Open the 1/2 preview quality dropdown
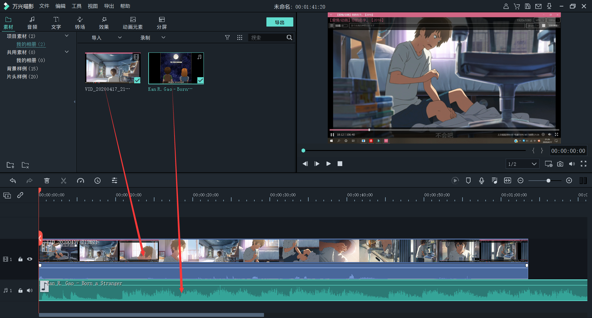The height and width of the screenshot is (318, 592). tap(522, 164)
